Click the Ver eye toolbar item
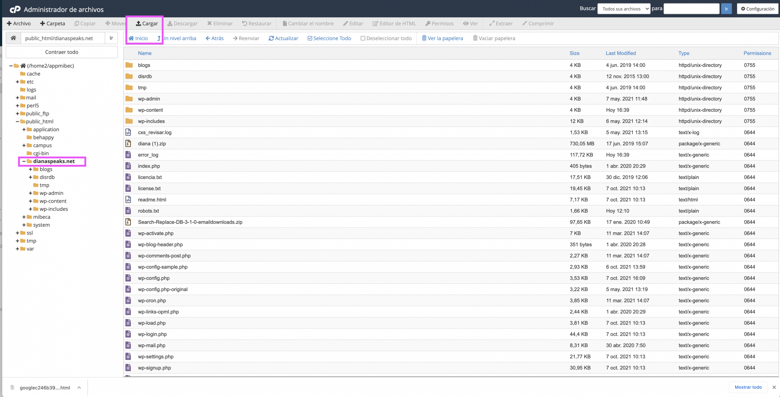The image size is (780, 397). [470, 24]
